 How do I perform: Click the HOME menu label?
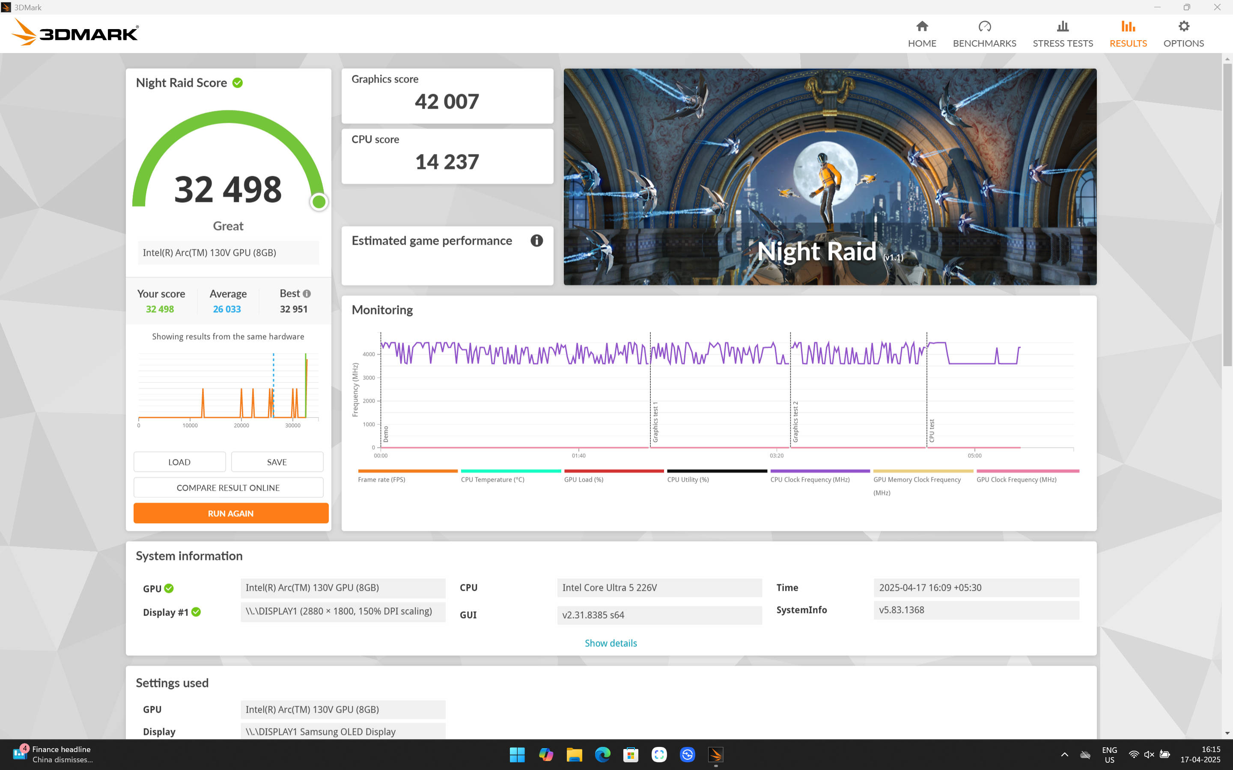[x=922, y=43]
